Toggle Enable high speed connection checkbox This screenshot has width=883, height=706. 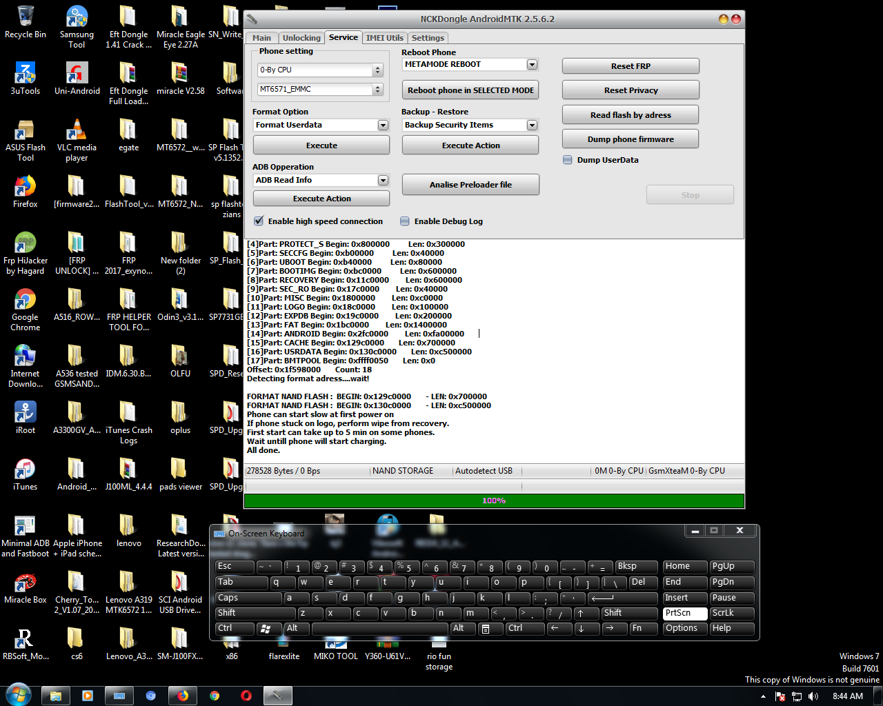pyautogui.click(x=259, y=221)
